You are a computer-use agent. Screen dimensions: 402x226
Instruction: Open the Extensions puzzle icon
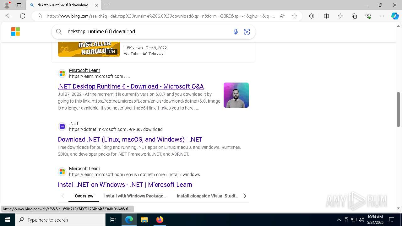[x=311, y=16]
